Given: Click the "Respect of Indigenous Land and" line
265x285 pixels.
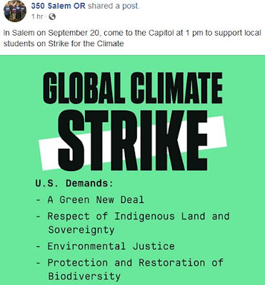Looking at the screenshot, I should [x=139, y=216].
